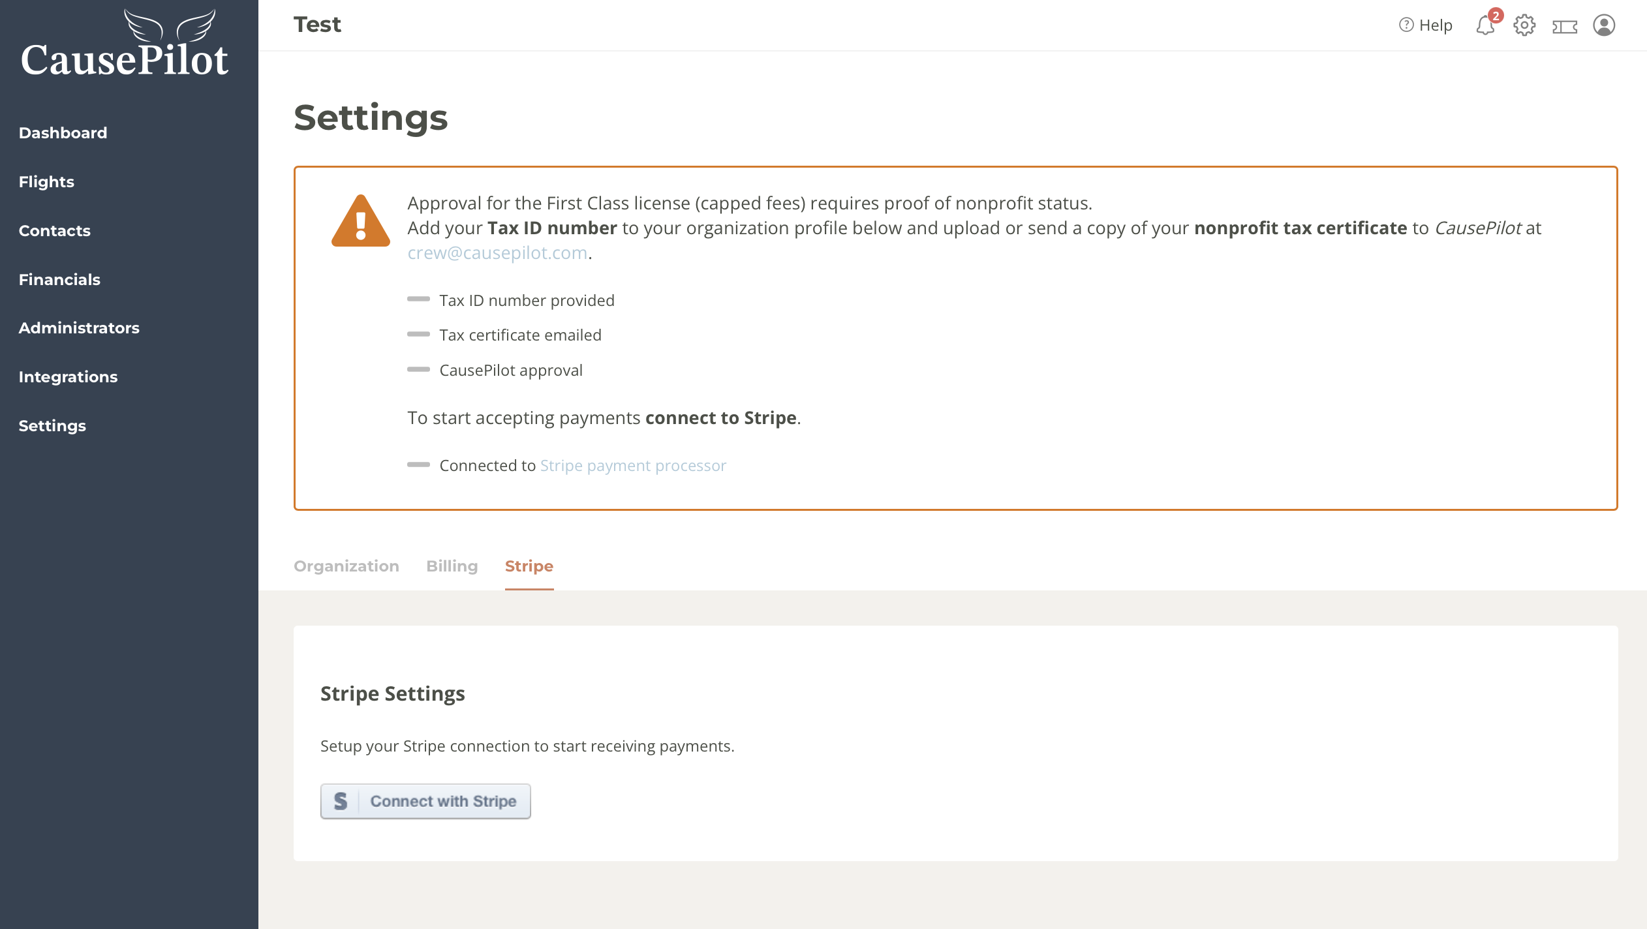Open the Financials section
This screenshot has height=929, width=1647.
coord(59,280)
